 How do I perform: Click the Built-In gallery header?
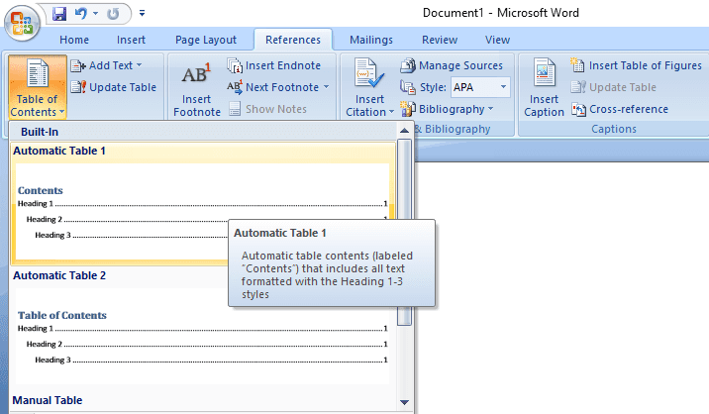[x=203, y=132]
